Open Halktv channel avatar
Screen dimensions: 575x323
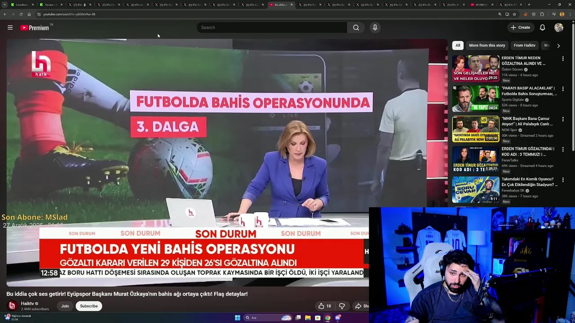(x=12, y=306)
